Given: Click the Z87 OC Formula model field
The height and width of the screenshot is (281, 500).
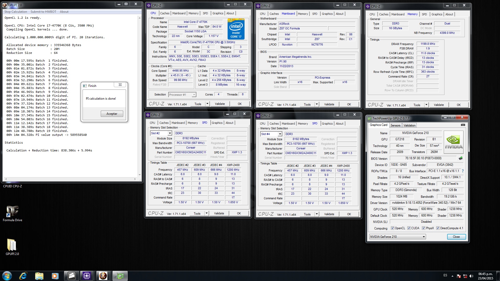Looking at the screenshot, I should (x=303, y=28).
